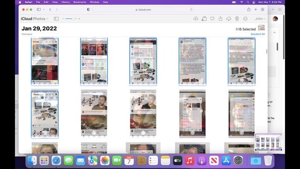Open Launchpad from the Dock
The image size is (300, 169).
click(44, 161)
